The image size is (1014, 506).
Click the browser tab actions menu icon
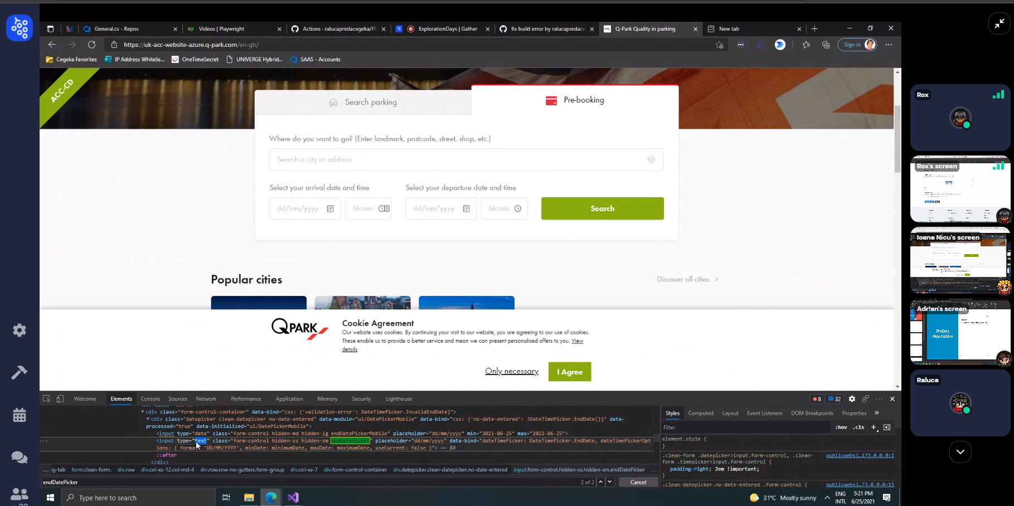[x=50, y=29]
